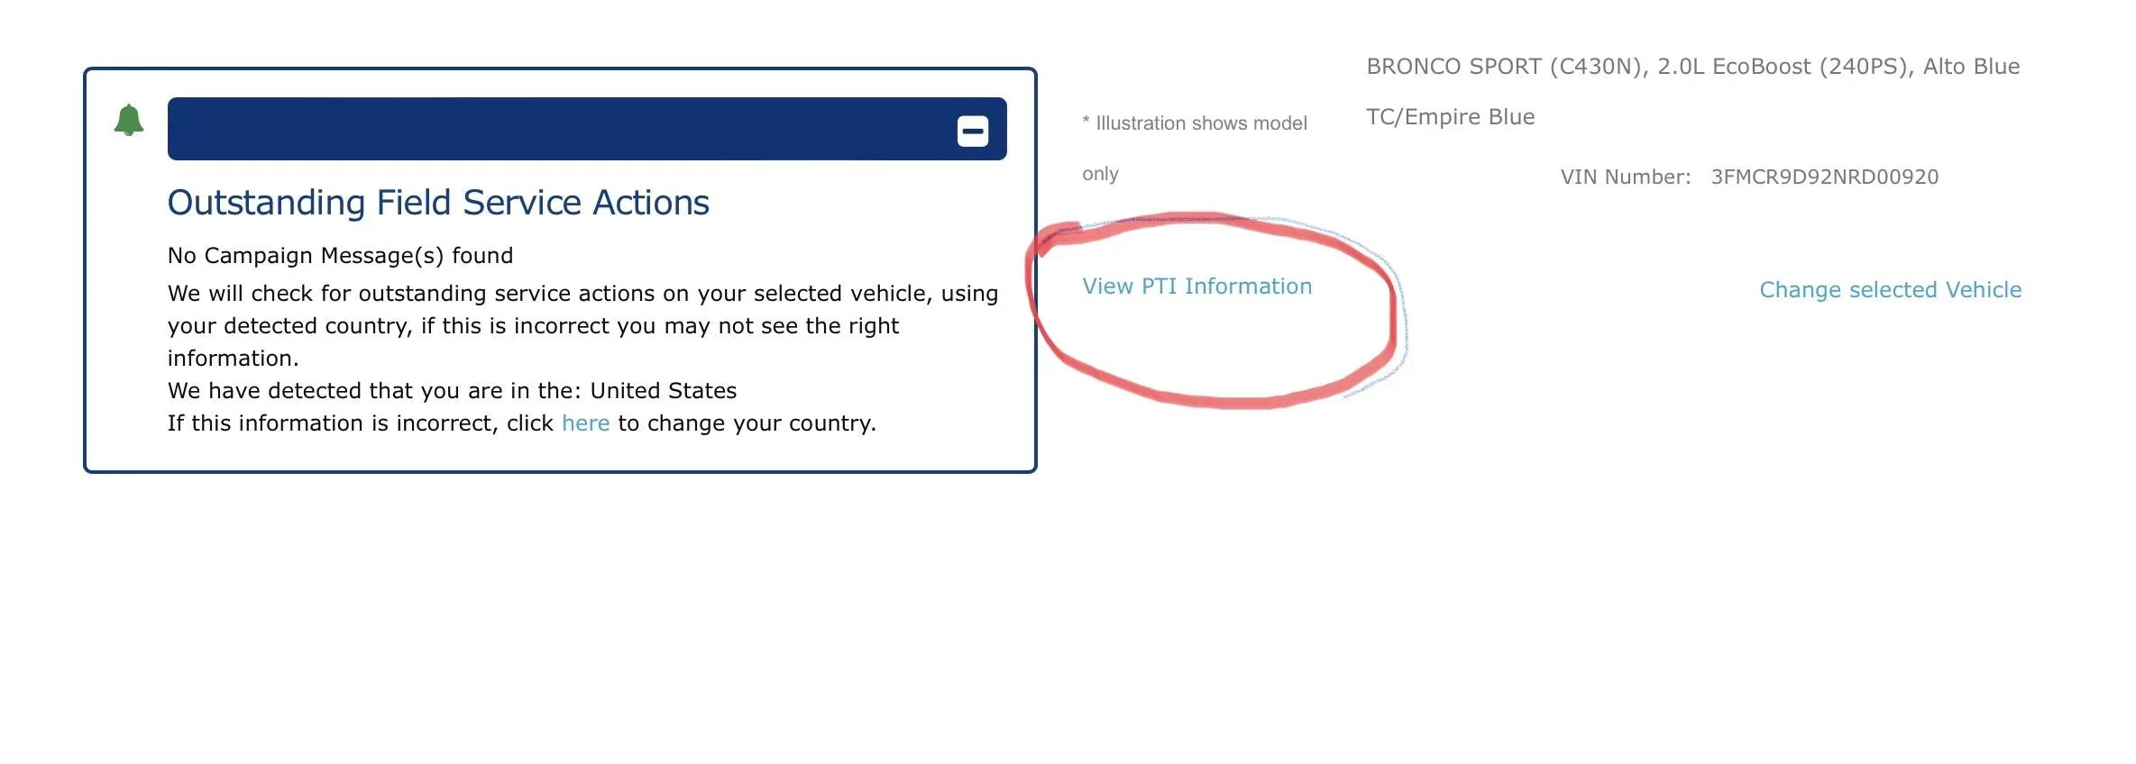The height and width of the screenshot is (764, 2136).
Task: Click the BRONCO SPORT vehicle description text
Action: (1691, 67)
